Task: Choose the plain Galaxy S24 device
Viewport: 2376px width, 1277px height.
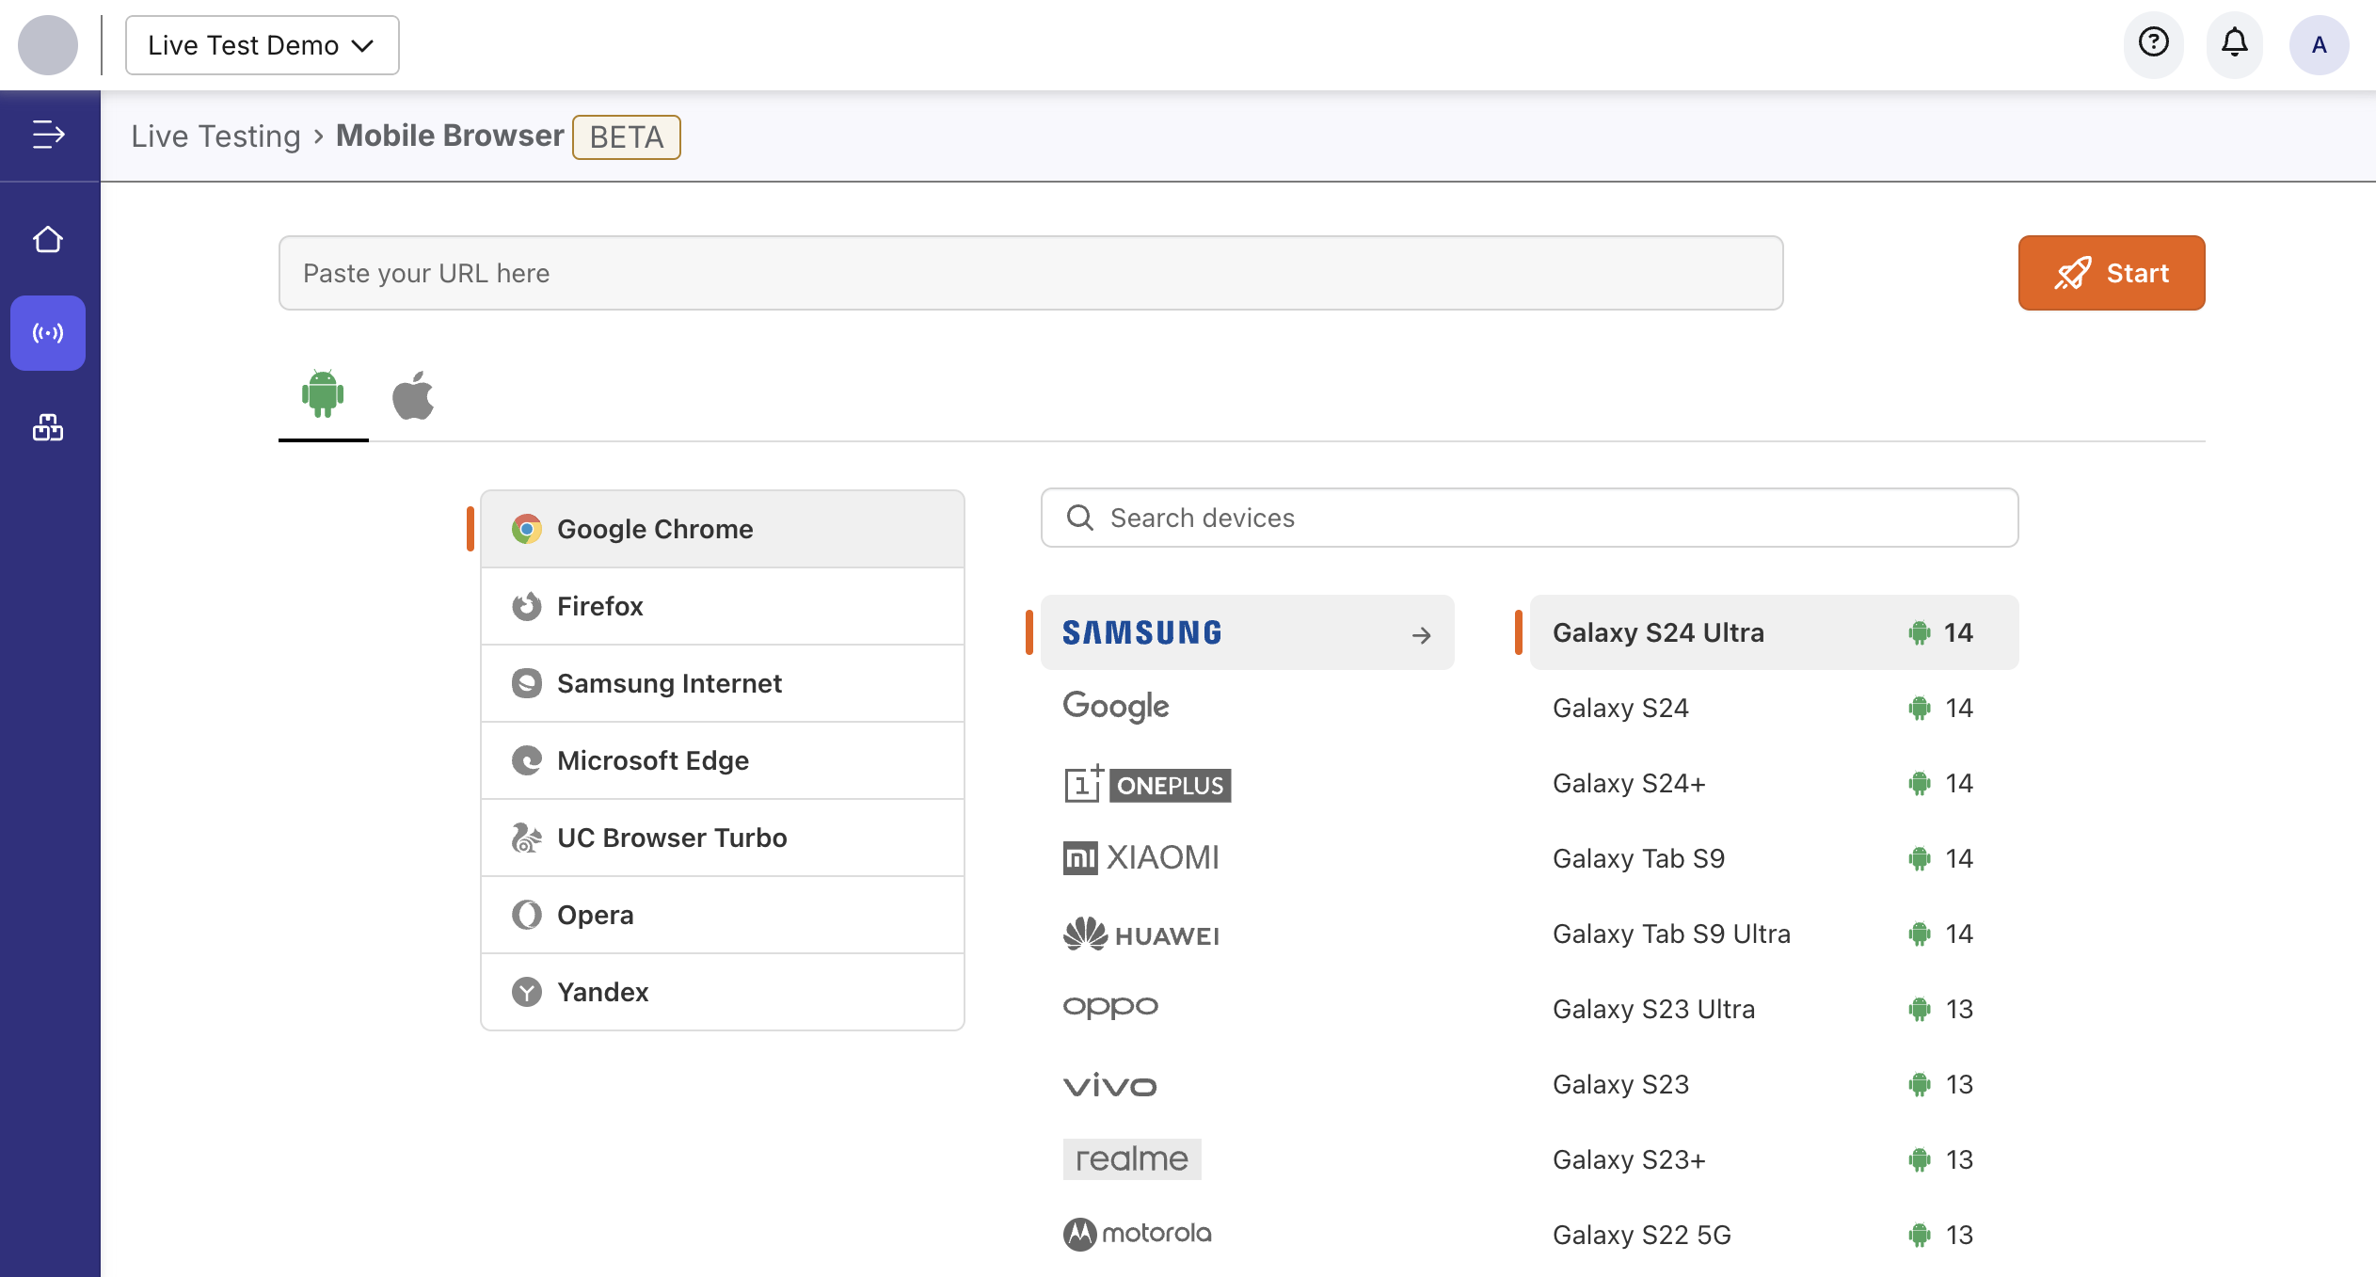Action: coord(1775,708)
